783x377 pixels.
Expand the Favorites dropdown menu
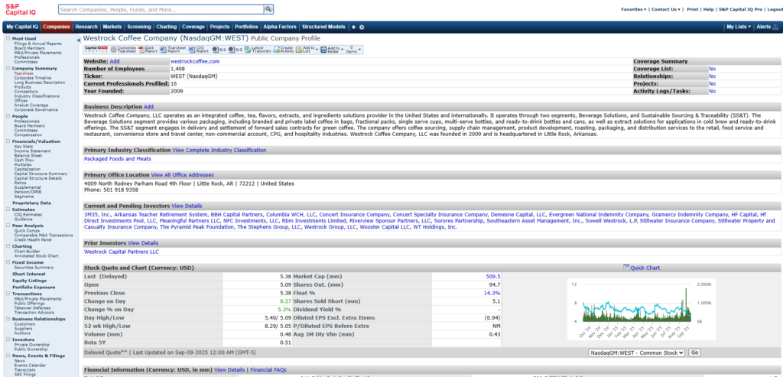pos(634,10)
